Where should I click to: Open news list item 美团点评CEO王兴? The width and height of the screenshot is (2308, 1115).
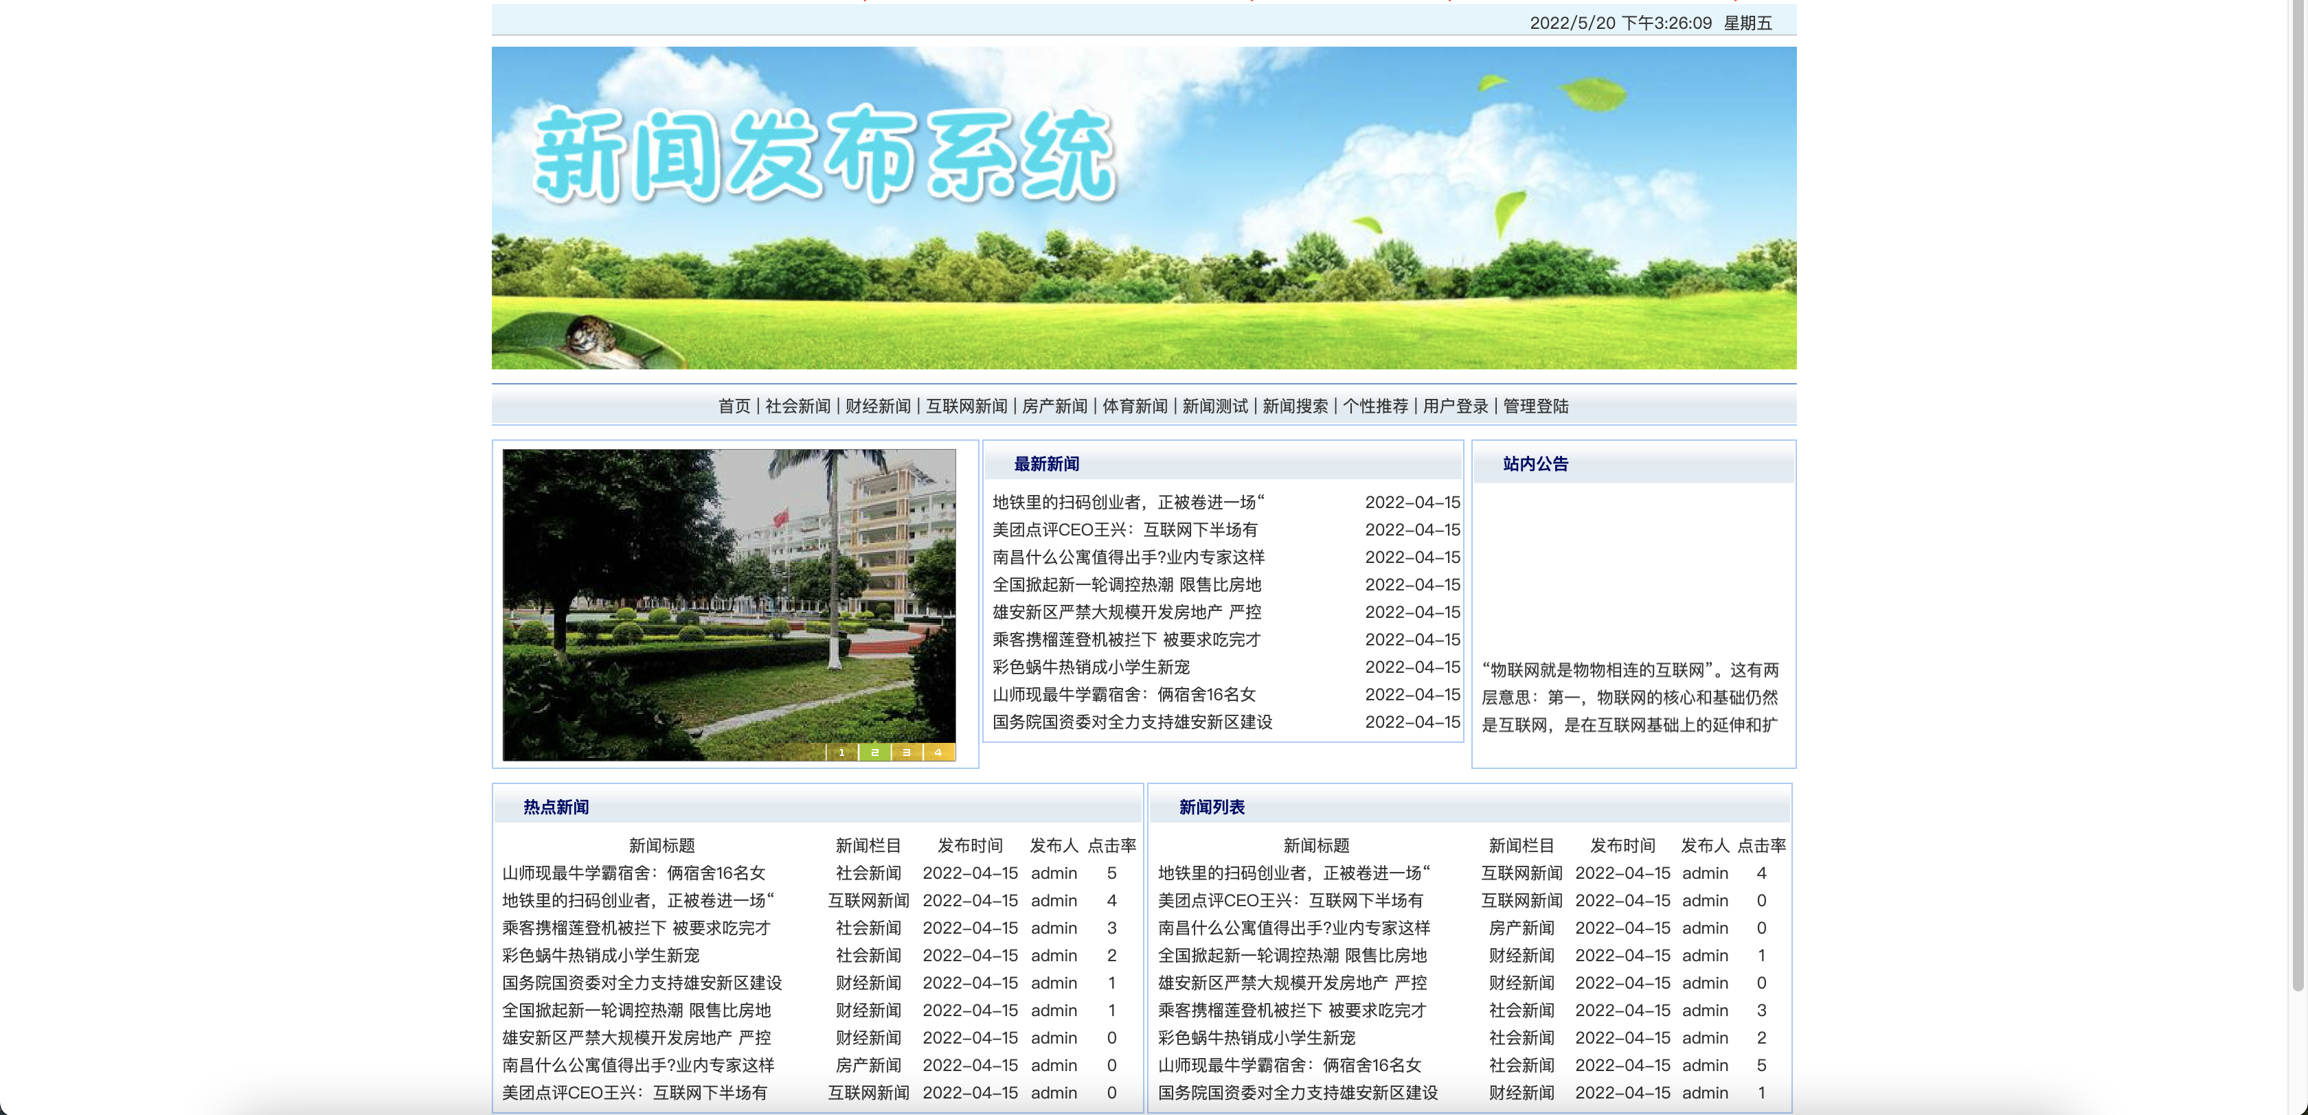coord(1290,901)
